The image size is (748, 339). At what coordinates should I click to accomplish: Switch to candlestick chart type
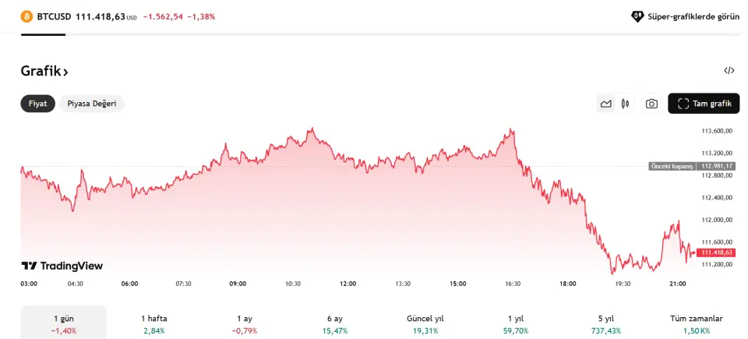[625, 104]
